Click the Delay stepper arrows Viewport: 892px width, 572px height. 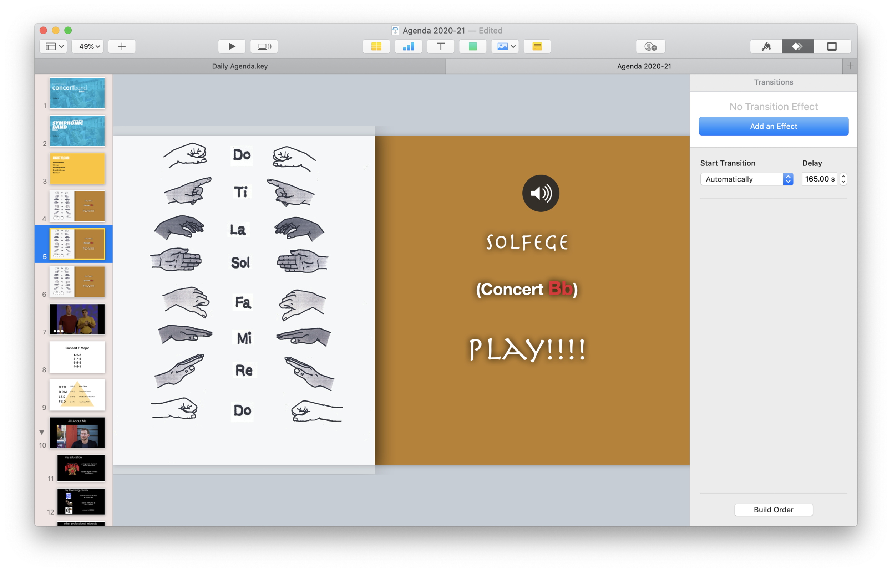click(x=843, y=179)
